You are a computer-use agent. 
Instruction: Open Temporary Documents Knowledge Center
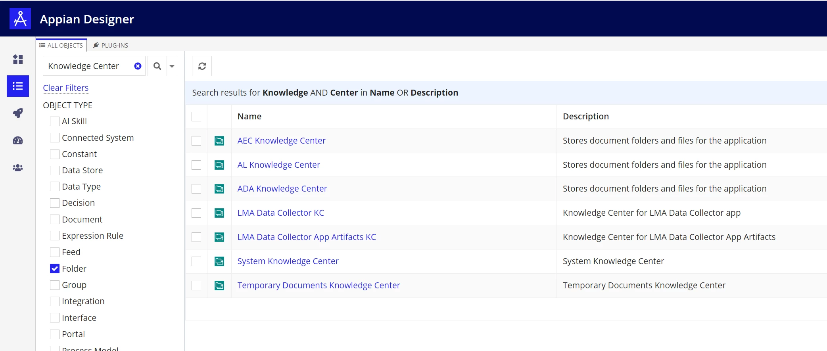(319, 286)
